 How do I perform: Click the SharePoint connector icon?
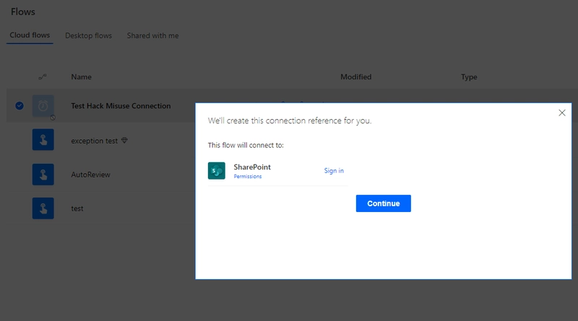pyautogui.click(x=217, y=171)
